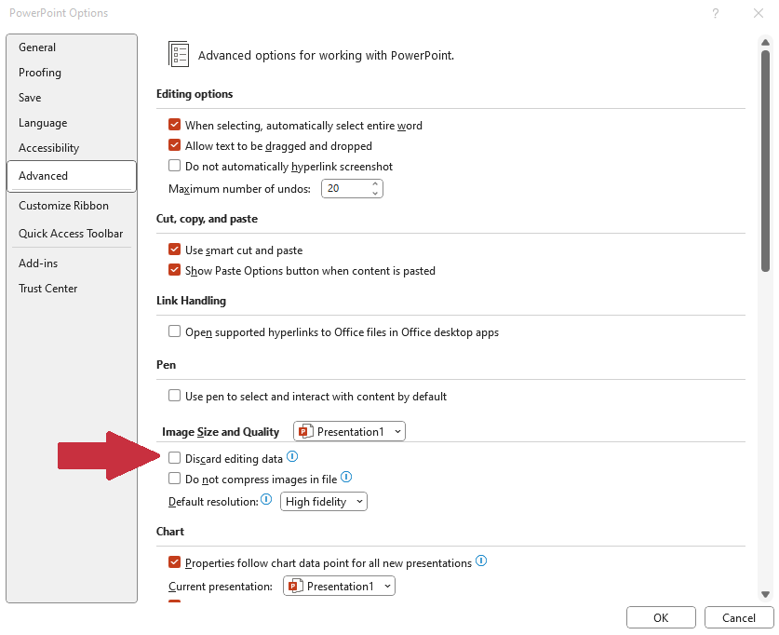Click the Advanced options header icon

(179, 54)
